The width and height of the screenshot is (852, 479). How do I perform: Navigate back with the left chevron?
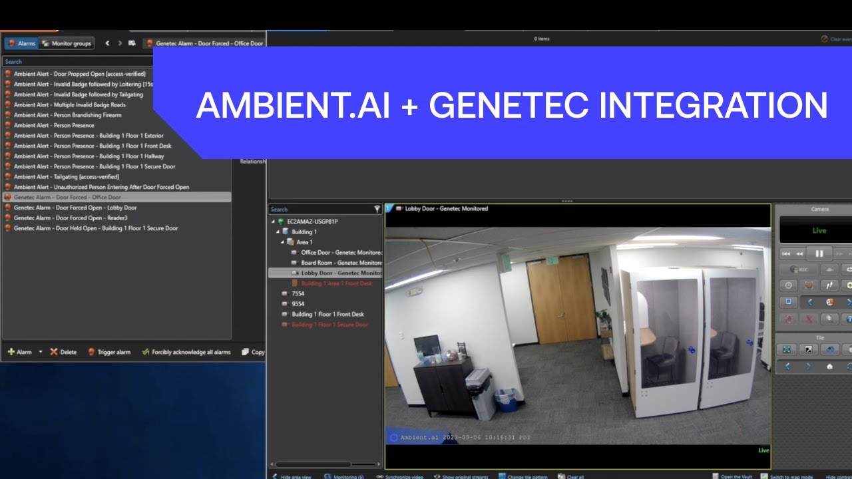107,43
